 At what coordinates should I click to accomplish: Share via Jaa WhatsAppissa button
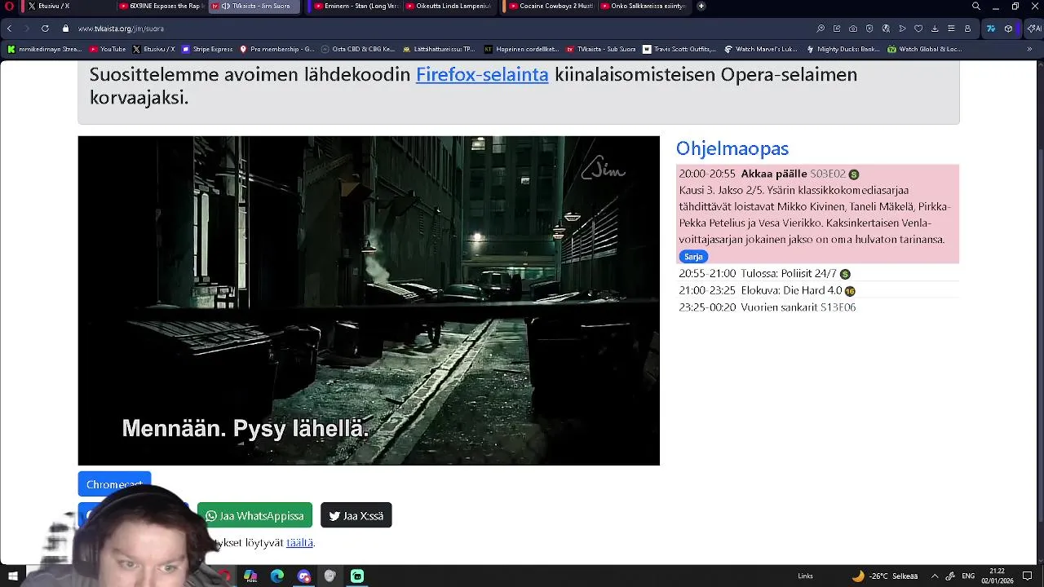[254, 515]
